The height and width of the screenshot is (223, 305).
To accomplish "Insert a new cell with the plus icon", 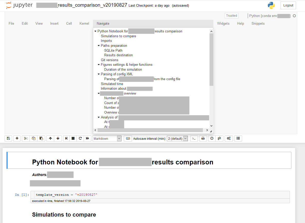I will click(x=17, y=138).
